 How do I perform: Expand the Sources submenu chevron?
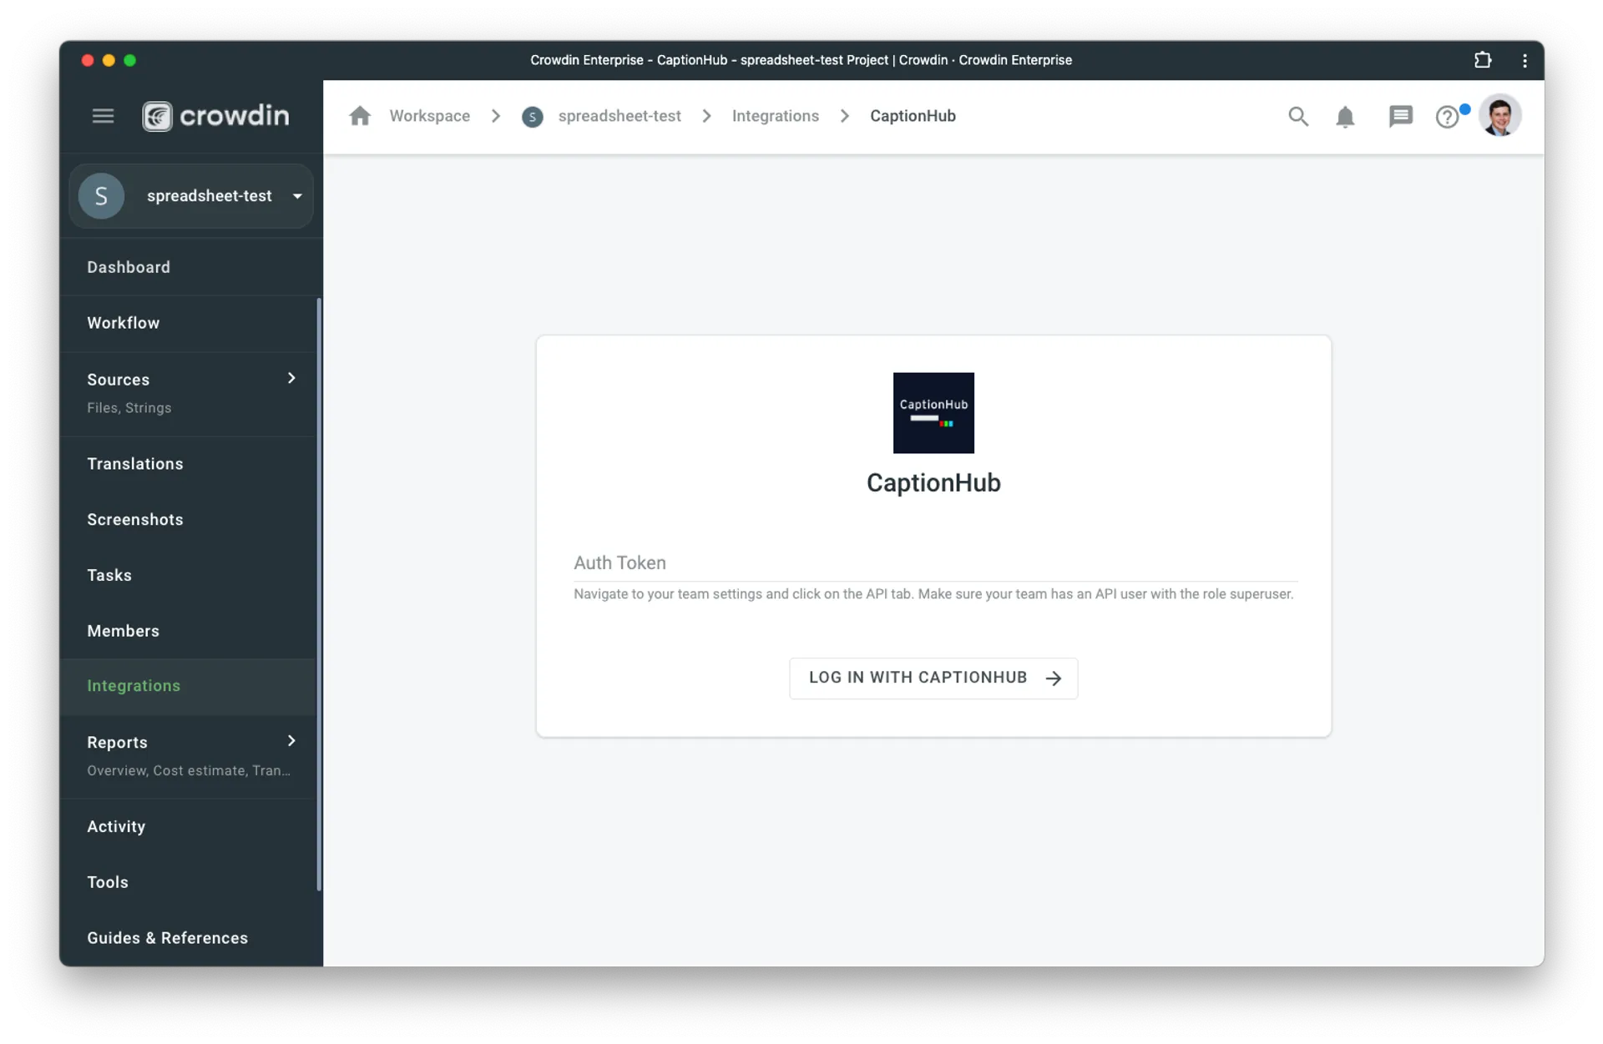click(291, 379)
